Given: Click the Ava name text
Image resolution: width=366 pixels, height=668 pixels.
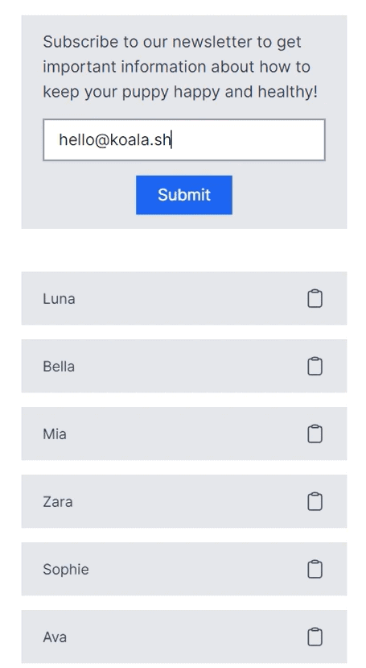Looking at the screenshot, I should click(x=55, y=637).
